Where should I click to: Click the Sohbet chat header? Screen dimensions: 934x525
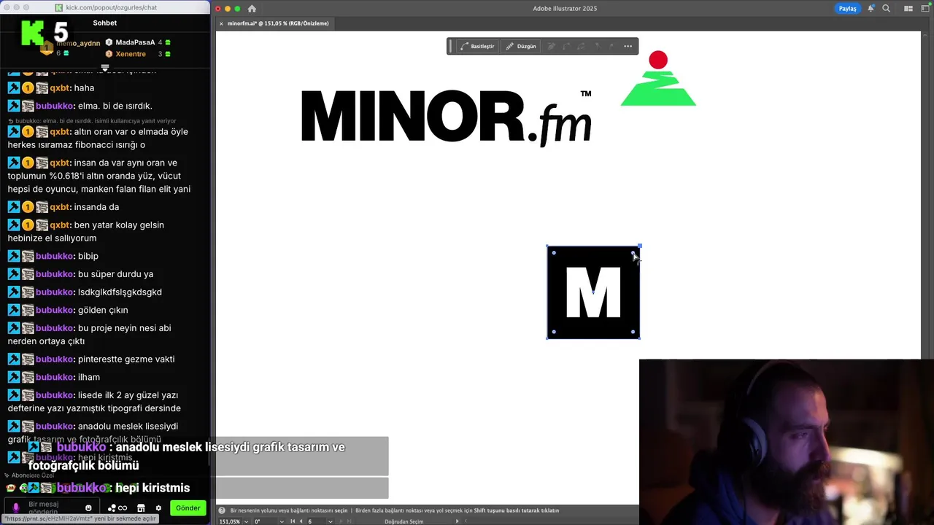tap(105, 23)
